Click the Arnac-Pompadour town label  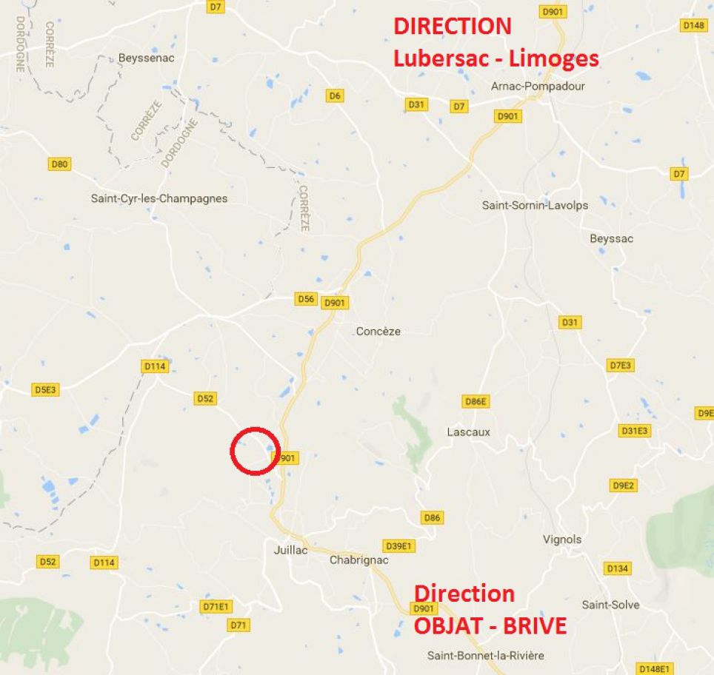pyautogui.click(x=538, y=86)
